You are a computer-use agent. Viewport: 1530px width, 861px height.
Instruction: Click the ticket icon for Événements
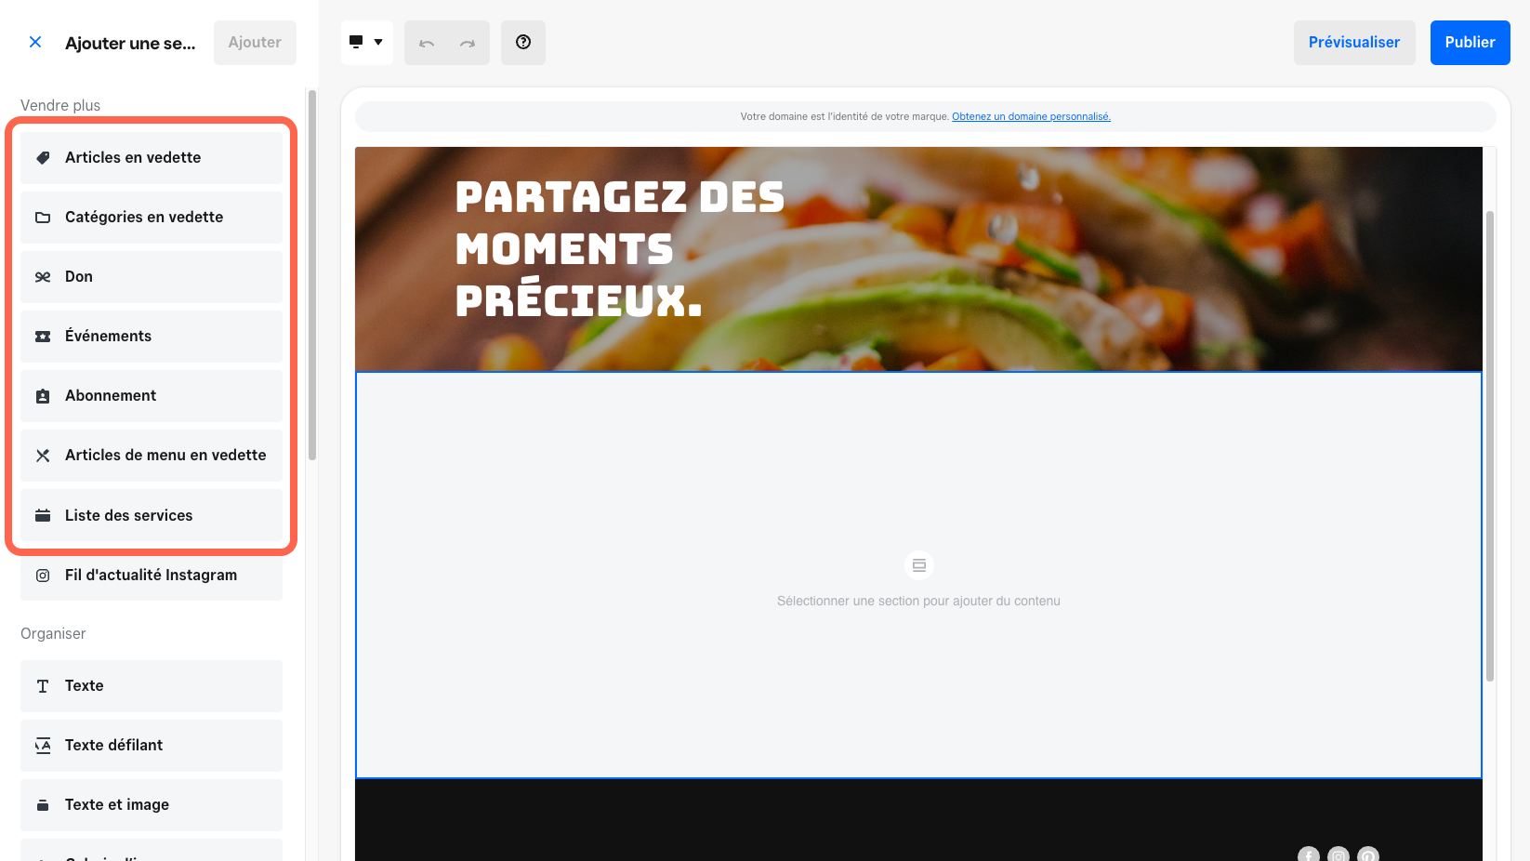coord(43,337)
